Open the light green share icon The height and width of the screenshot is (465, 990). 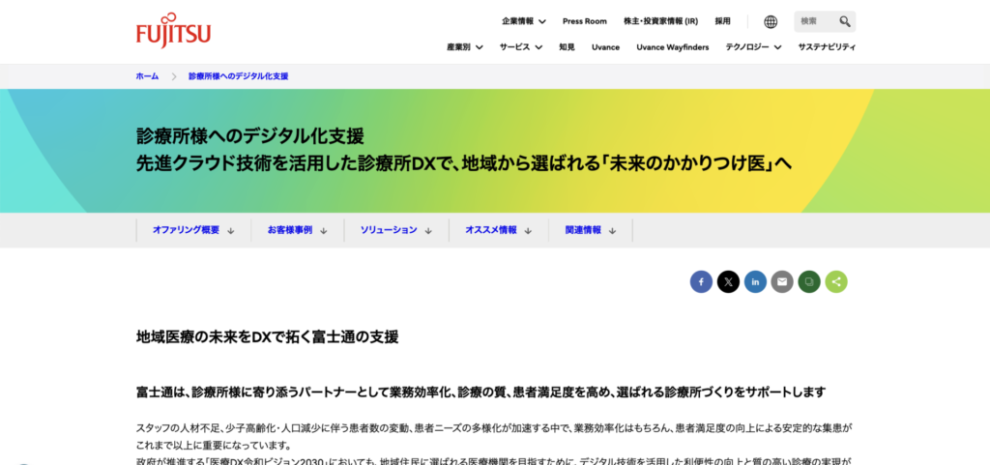[x=836, y=281]
